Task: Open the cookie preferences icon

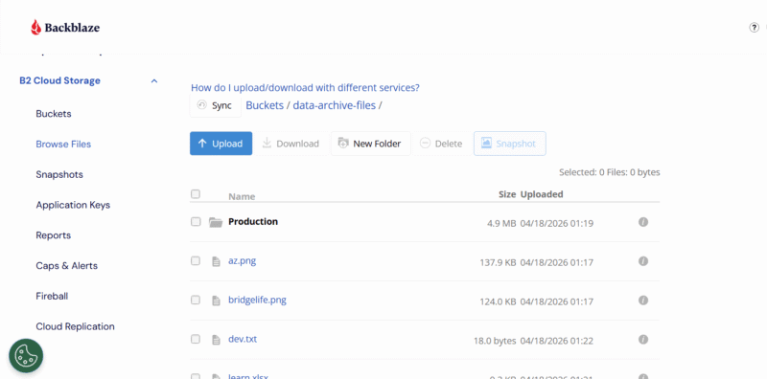Action: point(26,356)
